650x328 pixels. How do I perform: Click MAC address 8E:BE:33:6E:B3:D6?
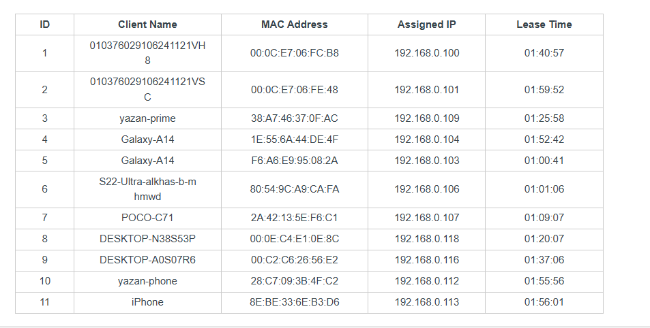coord(294,302)
